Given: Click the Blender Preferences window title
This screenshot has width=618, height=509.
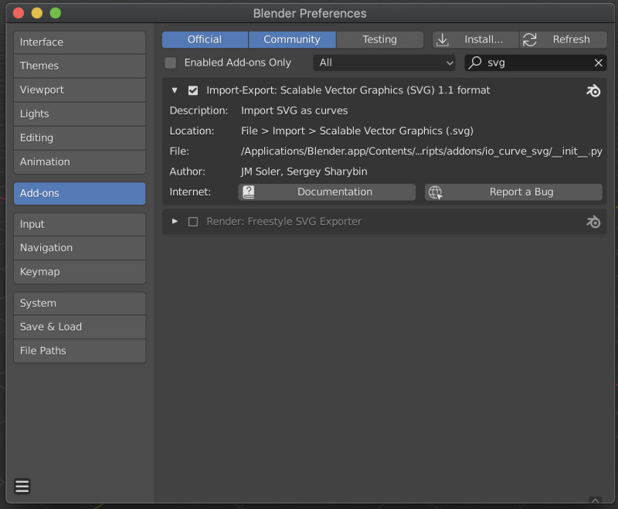Looking at the screenshot, I should (310, 14).
